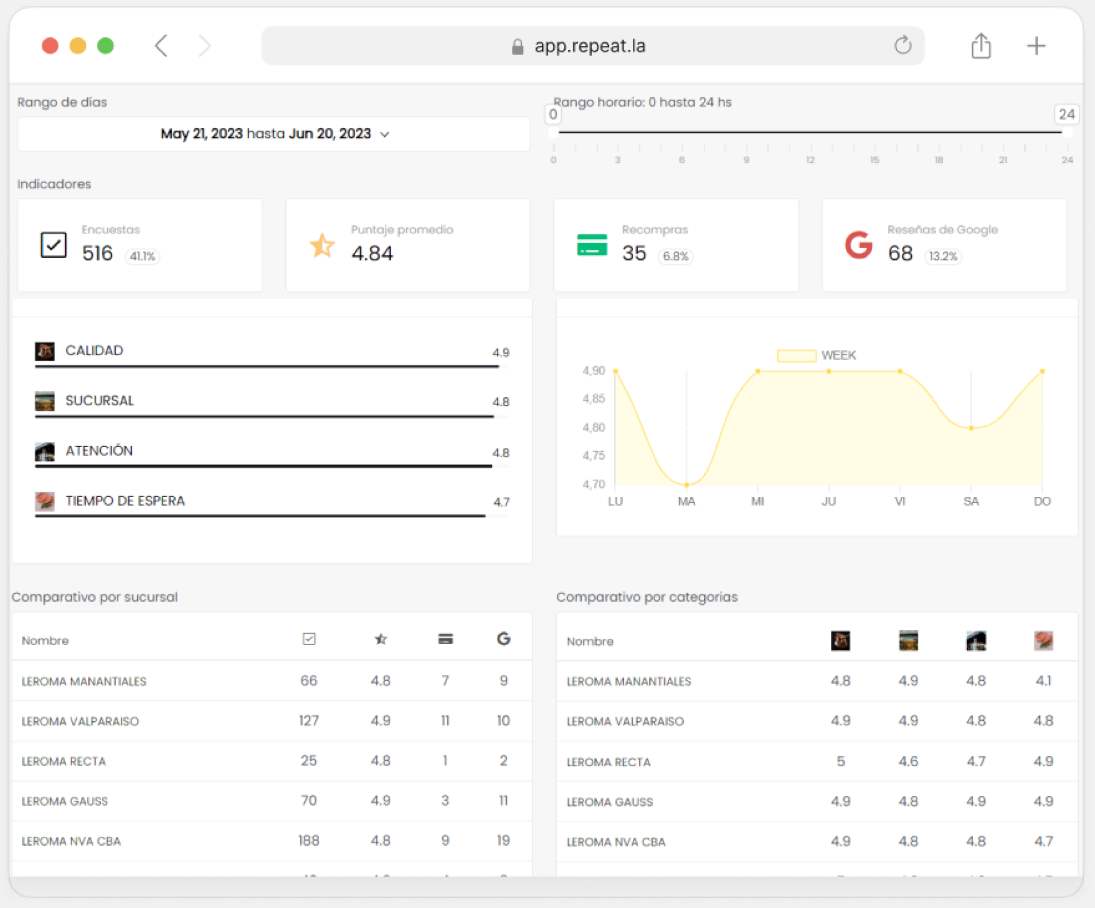Click LEROMA NVA CBA in sucursal table

tap(71, 842)
